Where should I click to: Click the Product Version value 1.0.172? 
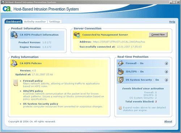tap(47, 43)
